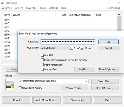Screen dimensions: 124x107
Task: Open the Settings menu
Action: (53, 8)
